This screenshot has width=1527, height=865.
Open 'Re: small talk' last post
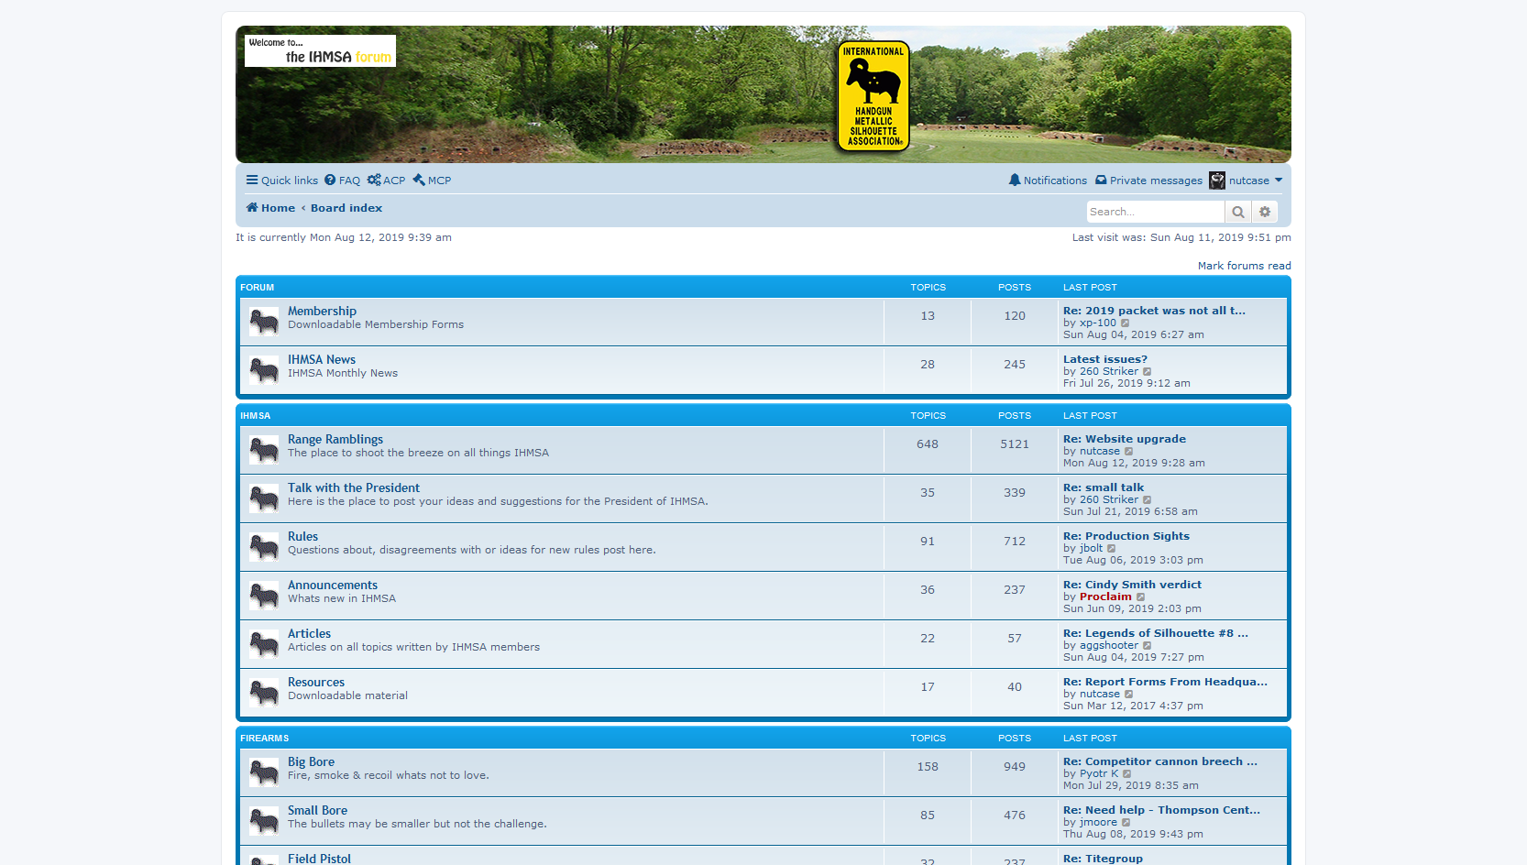click(1104, 487)
